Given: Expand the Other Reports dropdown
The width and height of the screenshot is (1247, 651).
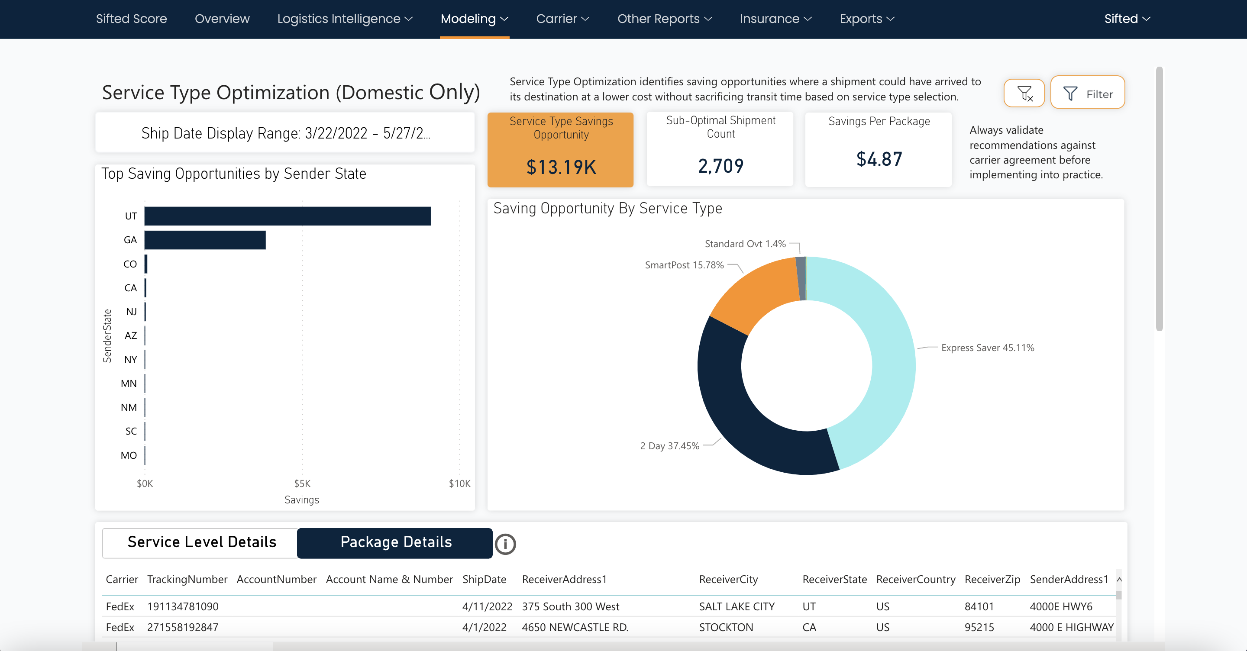Looking at the screenshot, I should click(664, 19).
